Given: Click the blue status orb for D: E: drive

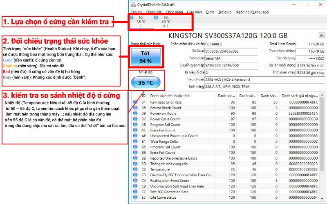Looking at the screenshot, I should pos(156,18).
